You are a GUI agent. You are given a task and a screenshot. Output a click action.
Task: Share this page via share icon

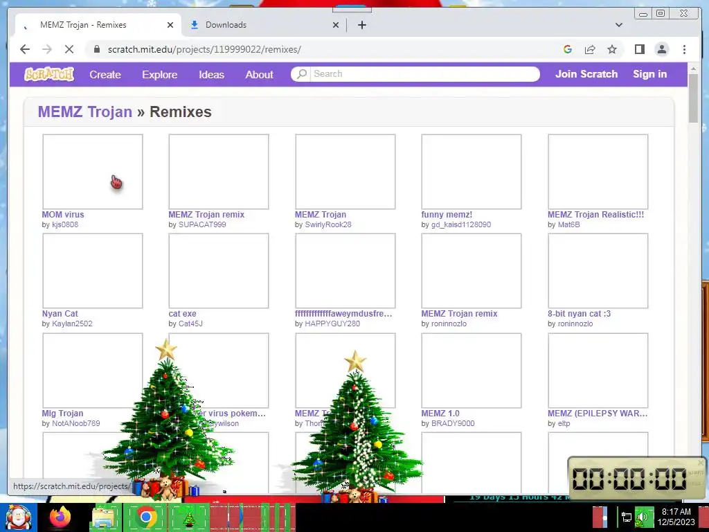590,49
